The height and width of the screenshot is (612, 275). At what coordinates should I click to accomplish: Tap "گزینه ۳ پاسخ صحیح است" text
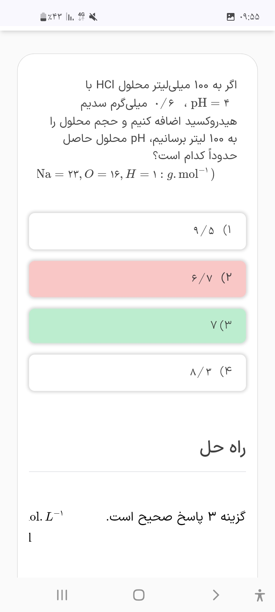pos(176,517)
